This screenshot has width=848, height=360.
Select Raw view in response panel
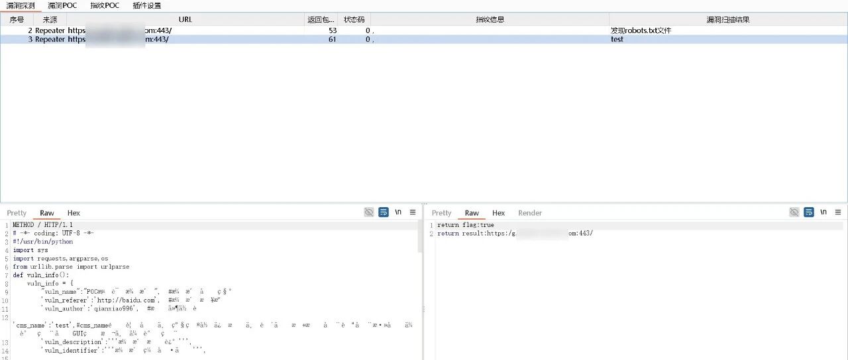(x=472, y=213)
